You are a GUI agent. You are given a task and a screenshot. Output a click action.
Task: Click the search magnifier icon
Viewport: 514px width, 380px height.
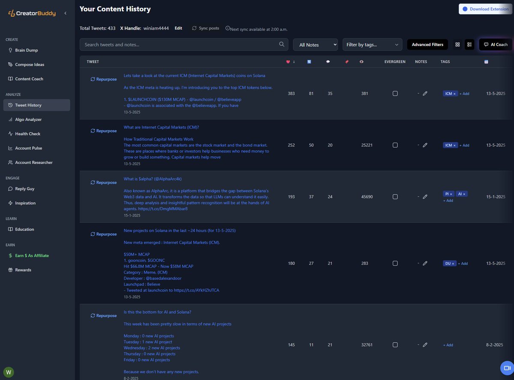click(x=281, y=44)
